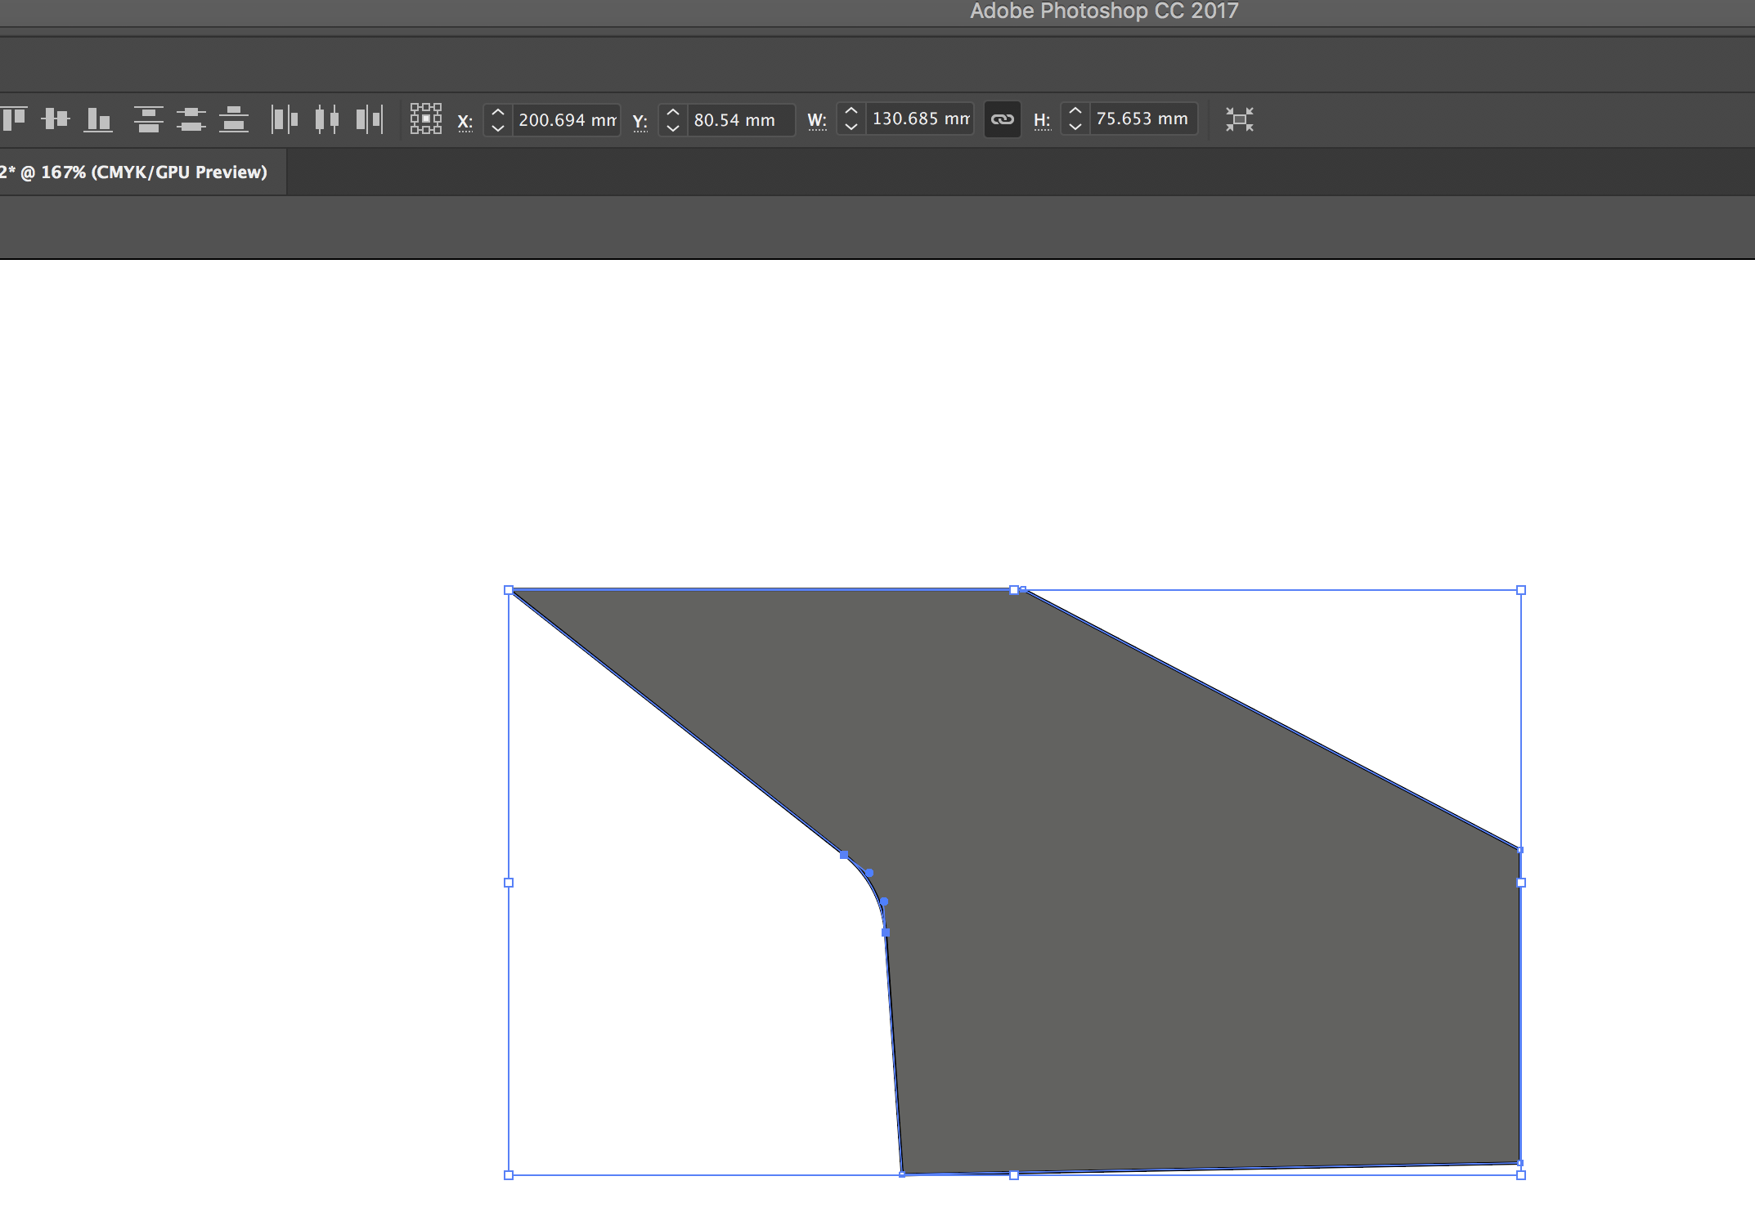Click the vertical align top icon
The height and width of the screenshot is (1221, 1755).
pyautogui.click(x=15, y=119)
